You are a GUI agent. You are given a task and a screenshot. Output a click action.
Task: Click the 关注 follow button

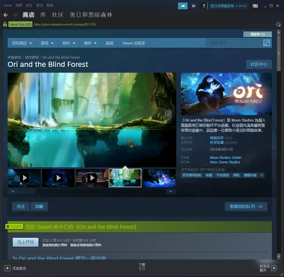point(21,207)
